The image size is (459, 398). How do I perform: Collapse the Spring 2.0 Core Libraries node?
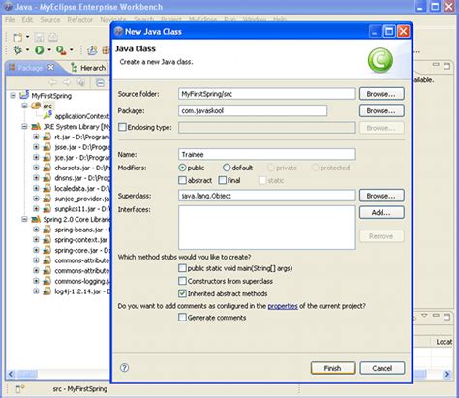[24, 219]
